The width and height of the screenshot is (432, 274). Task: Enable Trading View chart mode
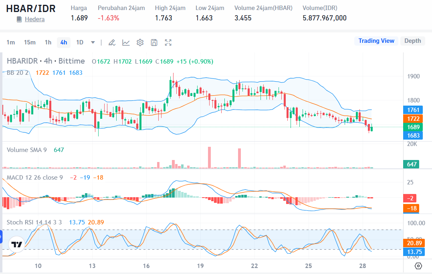[x=376, y=41]
